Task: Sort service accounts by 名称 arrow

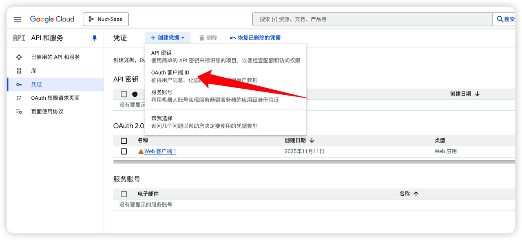Action: click(416, 194)
